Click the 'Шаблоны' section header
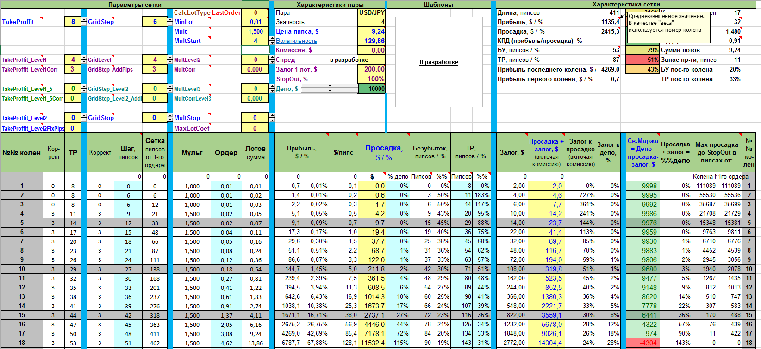The image size is (761, 349). pyautogui.click(x=438, y=5)
